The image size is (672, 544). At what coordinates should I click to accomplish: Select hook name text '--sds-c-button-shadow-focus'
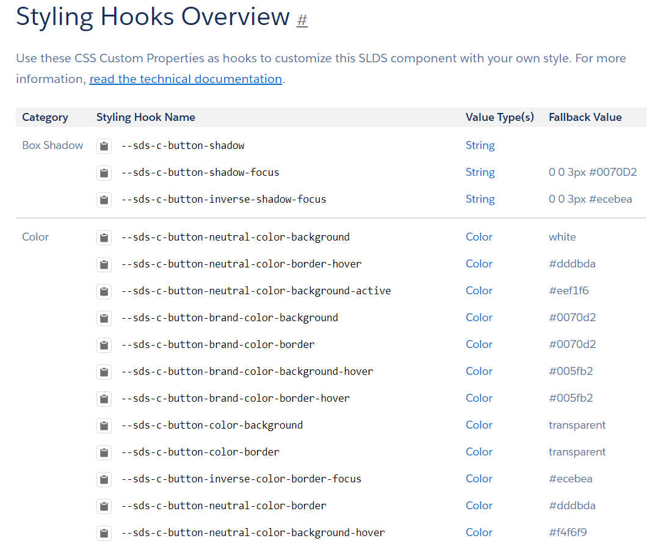(201, 172)
